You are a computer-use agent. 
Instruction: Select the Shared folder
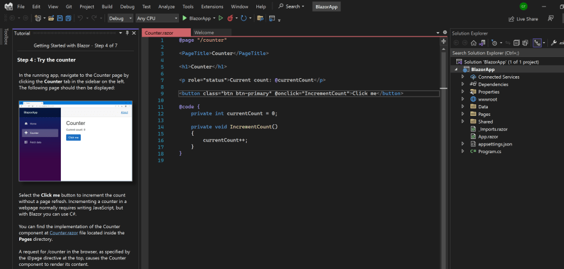pos(485,122)
